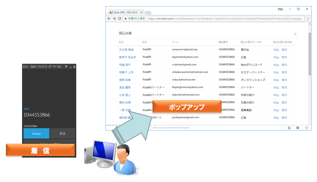Open owner 杉山 知力 in オンラインショップ row
The height and width of the screenshot is (182, 317).
[280, 80]
